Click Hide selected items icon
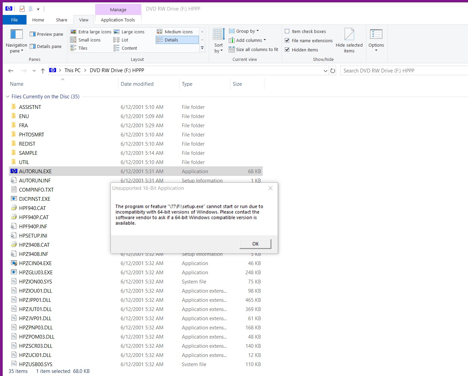468x376 pixels. pyautogui.click(x=349, y=34)
